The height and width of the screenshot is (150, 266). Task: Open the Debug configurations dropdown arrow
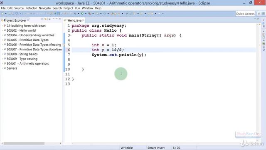point(79,14)
